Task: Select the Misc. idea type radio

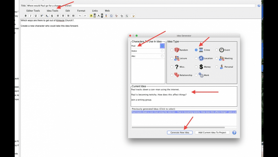Action: (172, 67)
